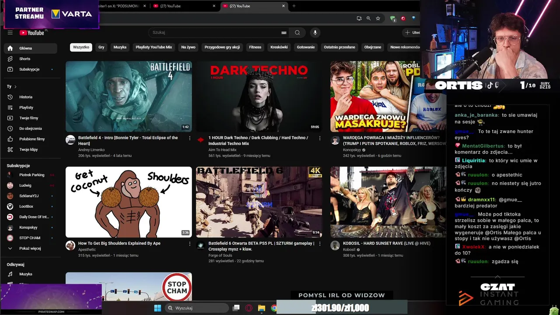This screenshot has width=560, height=315.
Task: Play the Battlefield 6 gameplay thumbnail
Action: (x=259, y=202)
